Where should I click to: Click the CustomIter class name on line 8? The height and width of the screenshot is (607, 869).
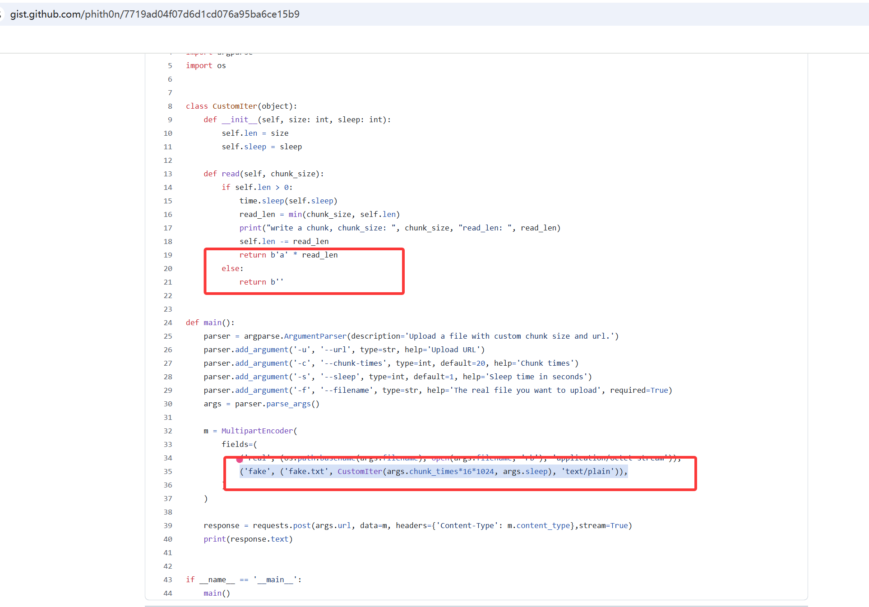point(235,106)
